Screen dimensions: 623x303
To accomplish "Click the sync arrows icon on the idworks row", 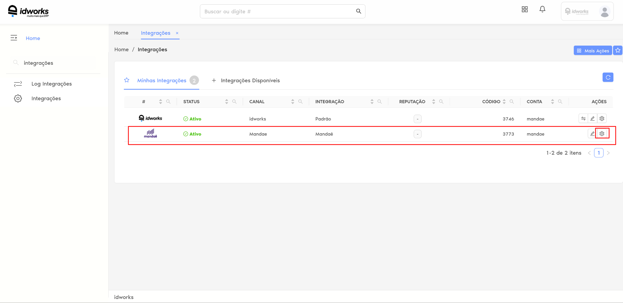I will [583, 118].
